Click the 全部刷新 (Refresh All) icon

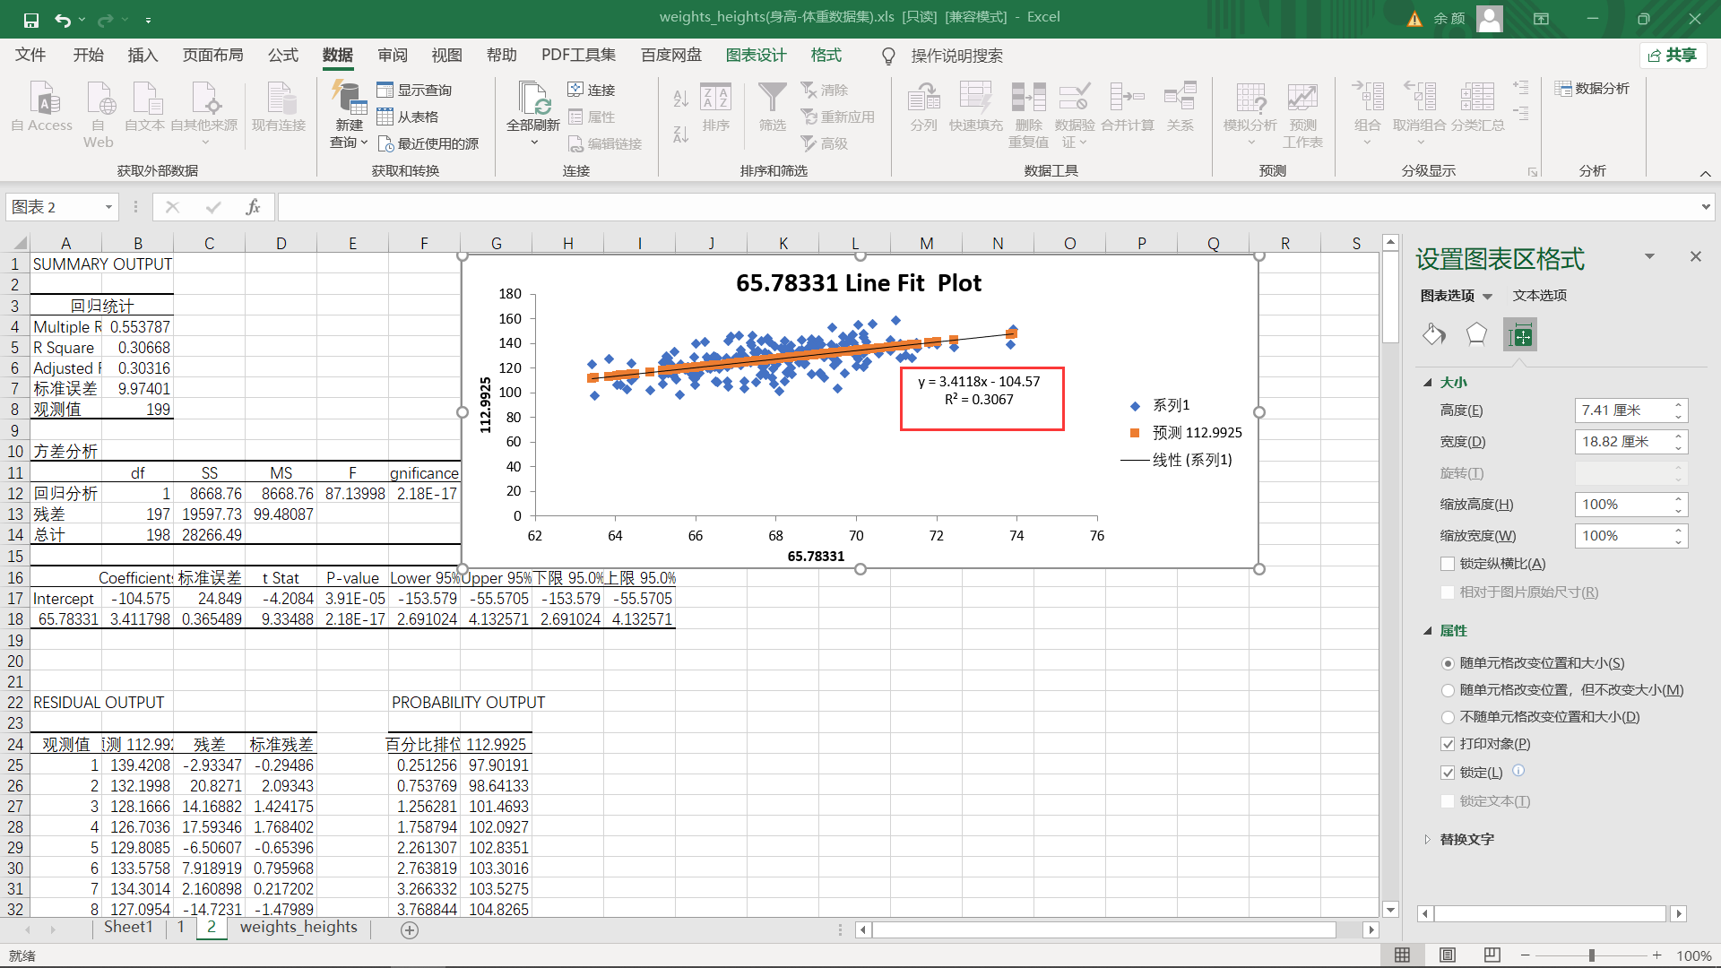pyautogui.click(x=533, y=99)
